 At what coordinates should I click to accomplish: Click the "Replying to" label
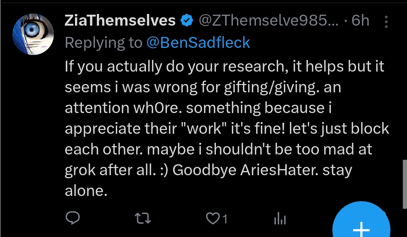click(x=103, y=43)
